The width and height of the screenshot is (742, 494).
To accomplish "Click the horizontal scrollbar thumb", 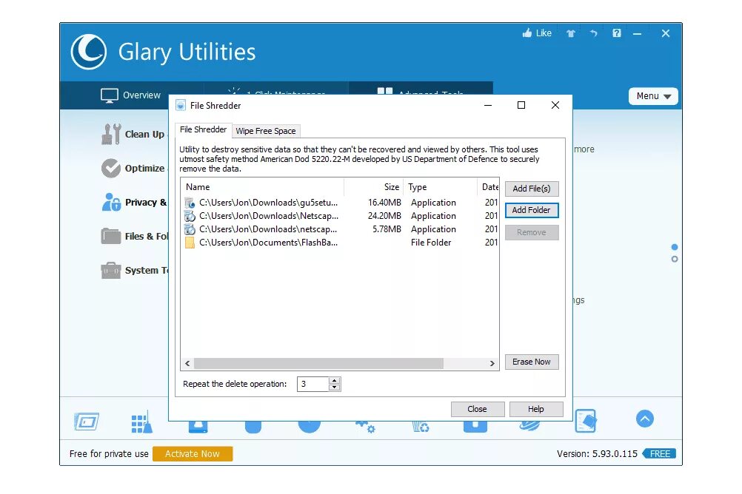I will [x=318, y=364].
